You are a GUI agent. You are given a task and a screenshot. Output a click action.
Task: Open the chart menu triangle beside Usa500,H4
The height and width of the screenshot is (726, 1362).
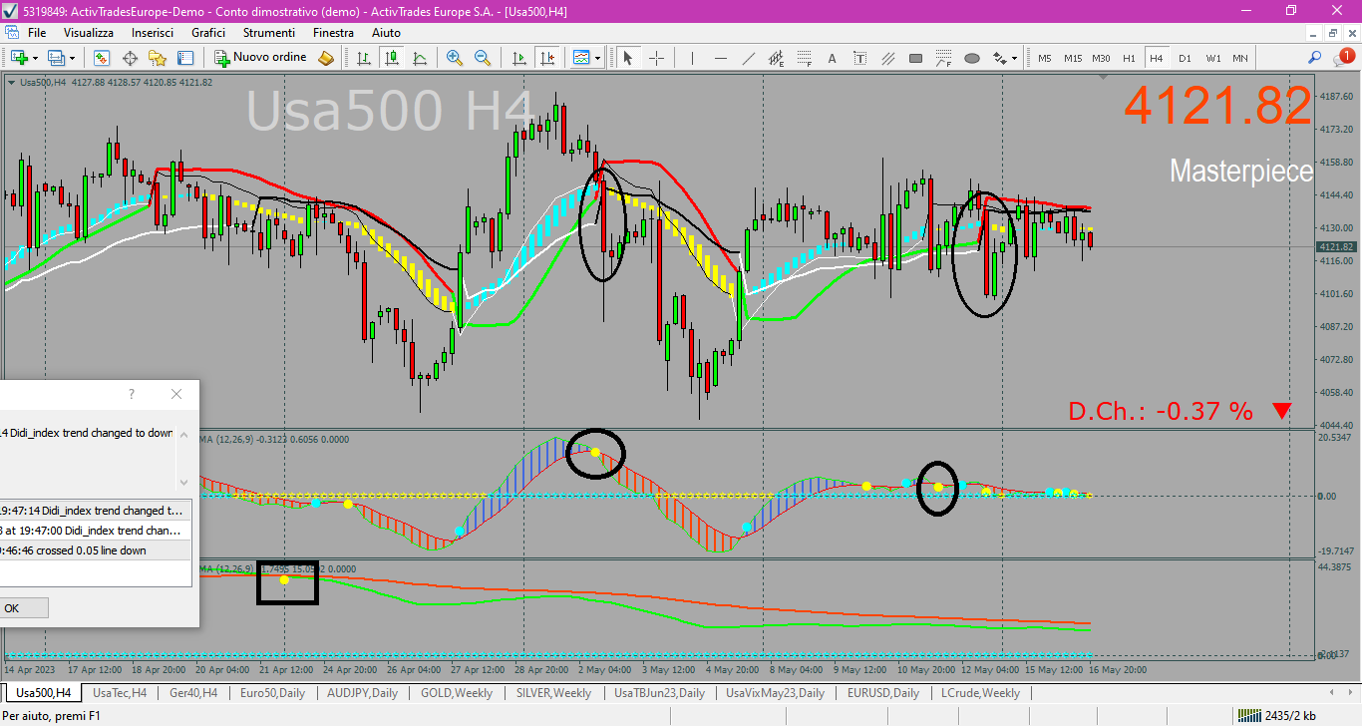tap(11, 82)
